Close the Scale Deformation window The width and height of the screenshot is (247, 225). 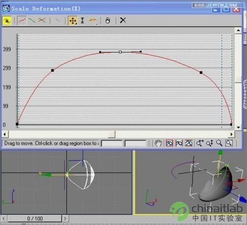[x=237, y=9]
